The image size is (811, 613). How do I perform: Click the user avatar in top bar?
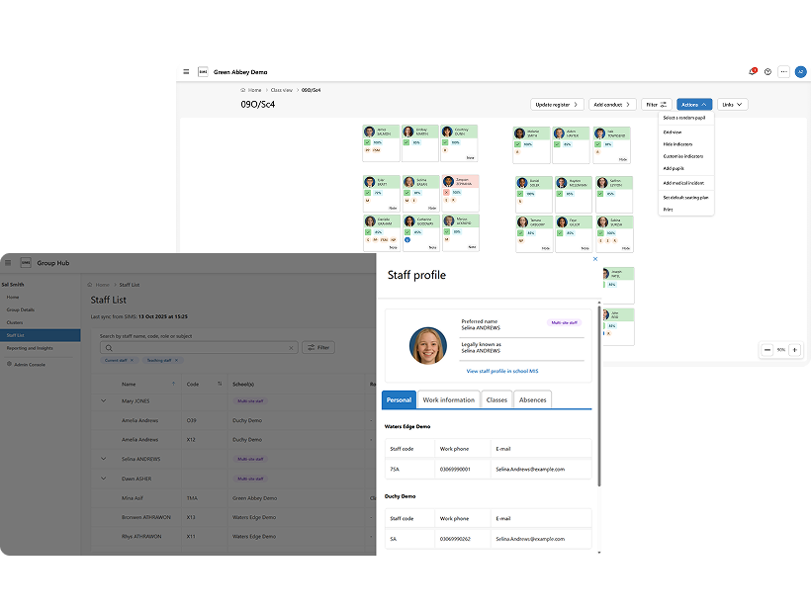799,71
